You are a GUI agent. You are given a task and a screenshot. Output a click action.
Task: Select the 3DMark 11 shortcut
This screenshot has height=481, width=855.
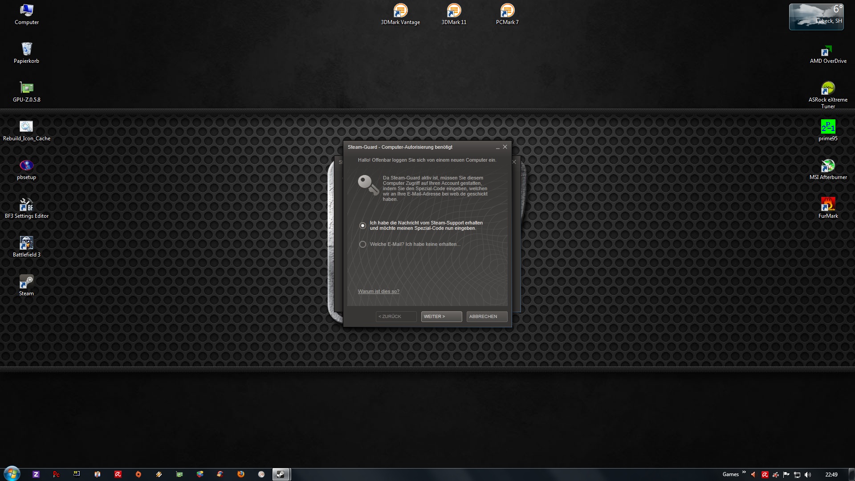[454, 14]
